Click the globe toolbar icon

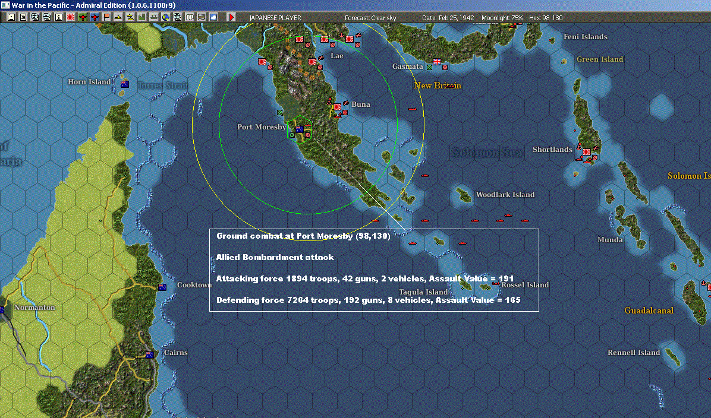(165, 17)
